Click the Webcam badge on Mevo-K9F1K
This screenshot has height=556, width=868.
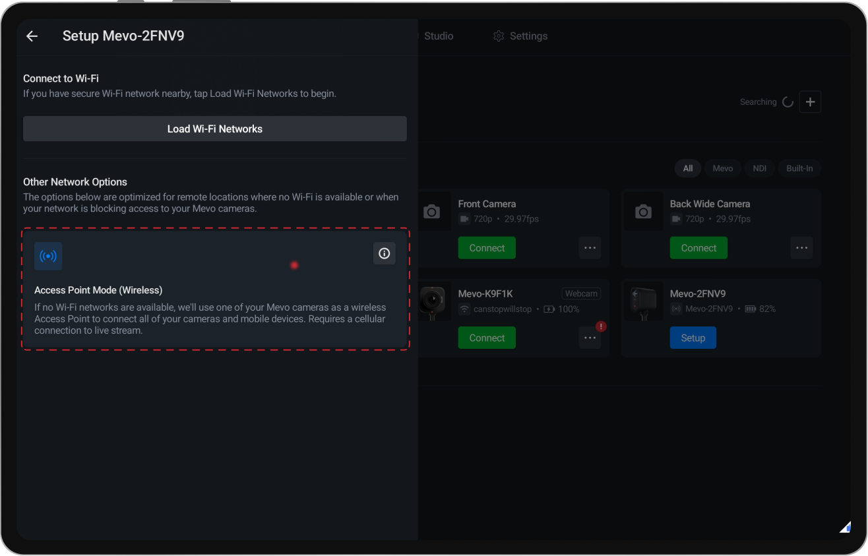pyautogui.click(x=581, y=293)
